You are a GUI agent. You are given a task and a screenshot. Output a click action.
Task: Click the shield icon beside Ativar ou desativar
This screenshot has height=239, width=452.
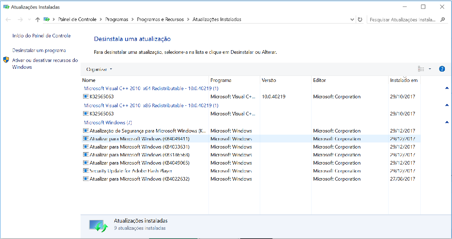click(6, 60)
